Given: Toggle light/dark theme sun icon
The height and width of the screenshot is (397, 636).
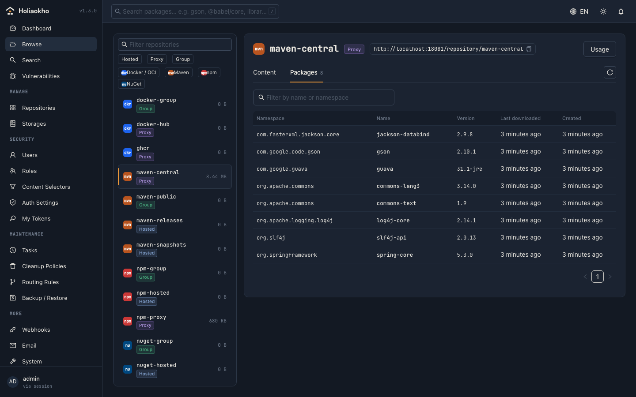Looking at the screenshot, I should (603, 11).
